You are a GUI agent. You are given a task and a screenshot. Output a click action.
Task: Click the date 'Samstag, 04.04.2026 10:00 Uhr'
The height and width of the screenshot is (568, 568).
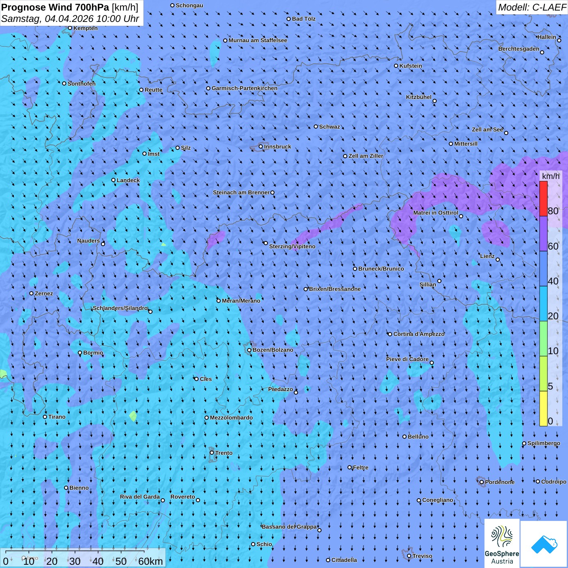click(70, 19)
